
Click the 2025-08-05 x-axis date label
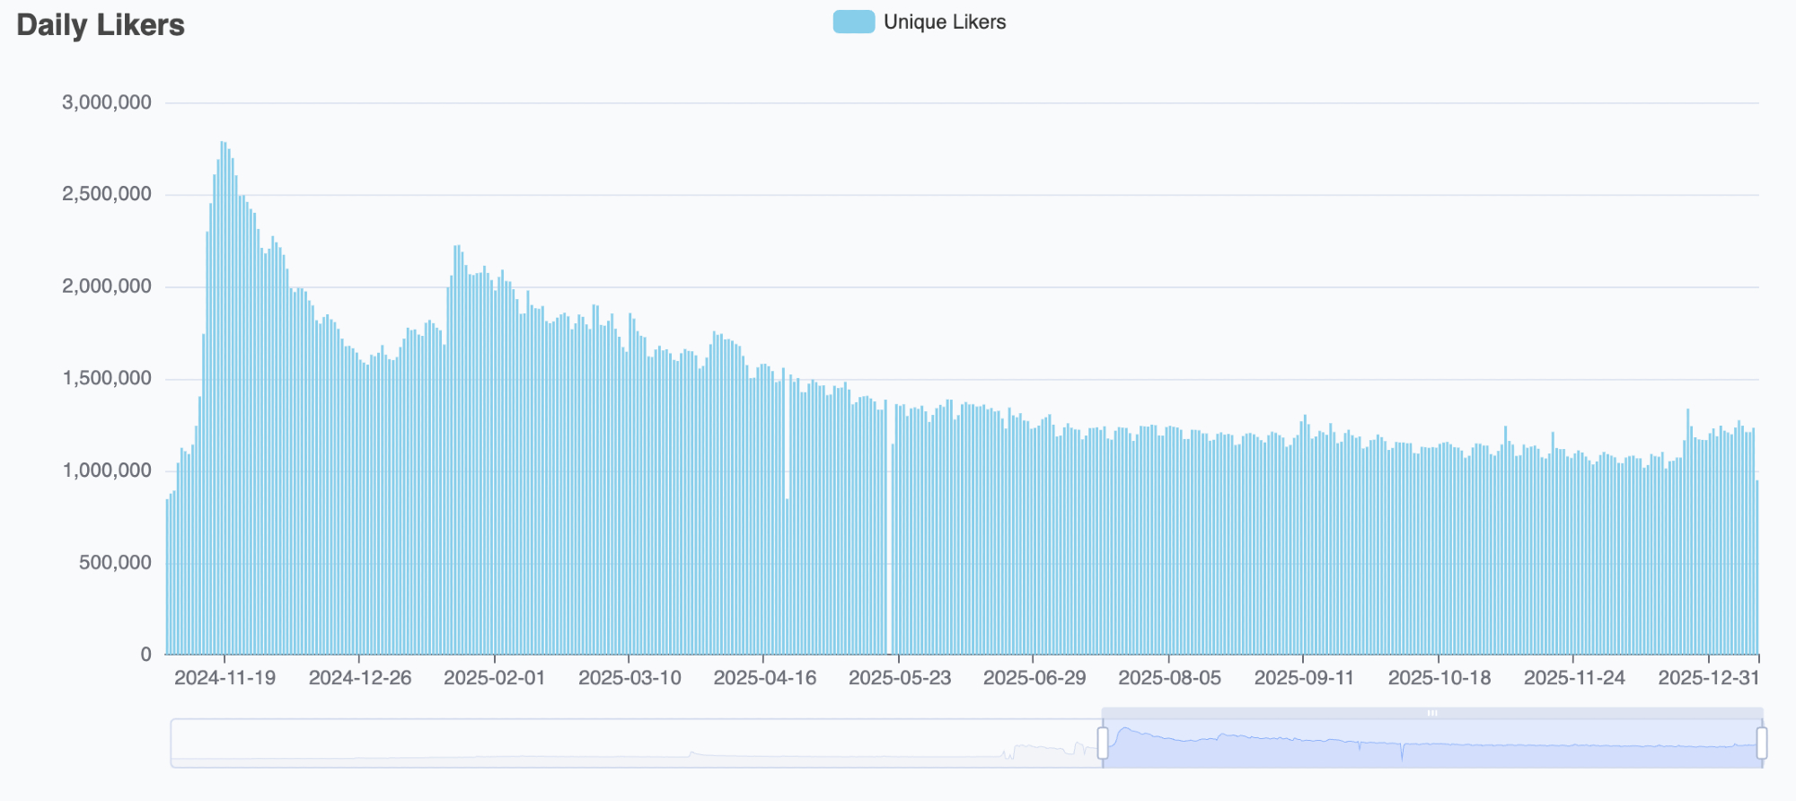click(x=1169, y=678)
